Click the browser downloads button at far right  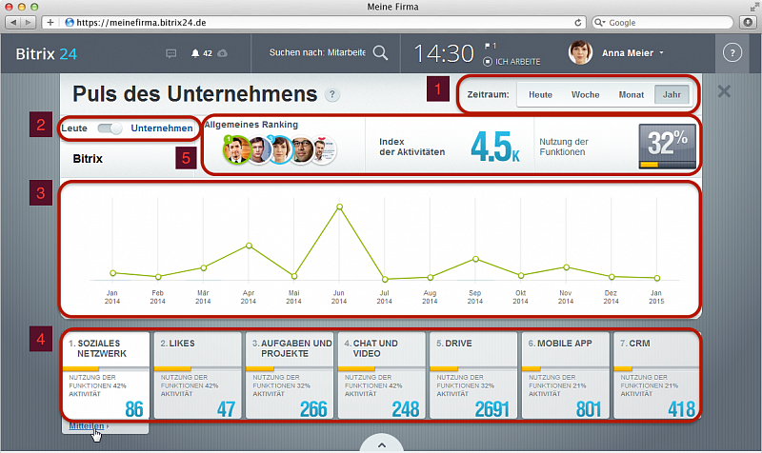(748, 22)
